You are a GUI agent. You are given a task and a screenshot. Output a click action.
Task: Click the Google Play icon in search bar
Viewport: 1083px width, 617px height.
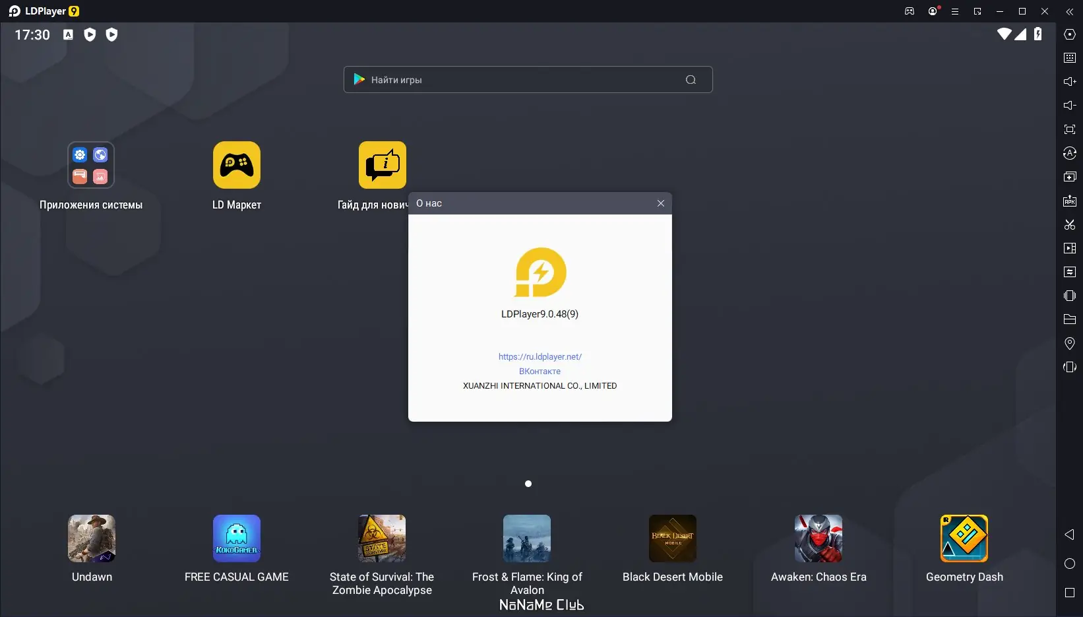(x=359, y=79)
